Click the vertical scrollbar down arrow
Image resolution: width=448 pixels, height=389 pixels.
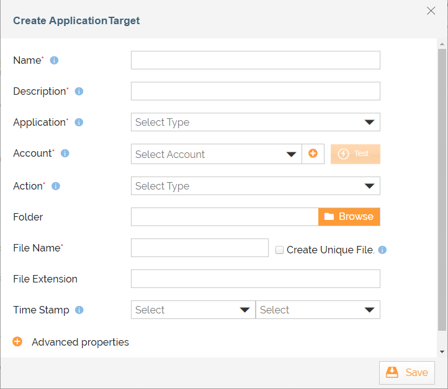[442, 352]
